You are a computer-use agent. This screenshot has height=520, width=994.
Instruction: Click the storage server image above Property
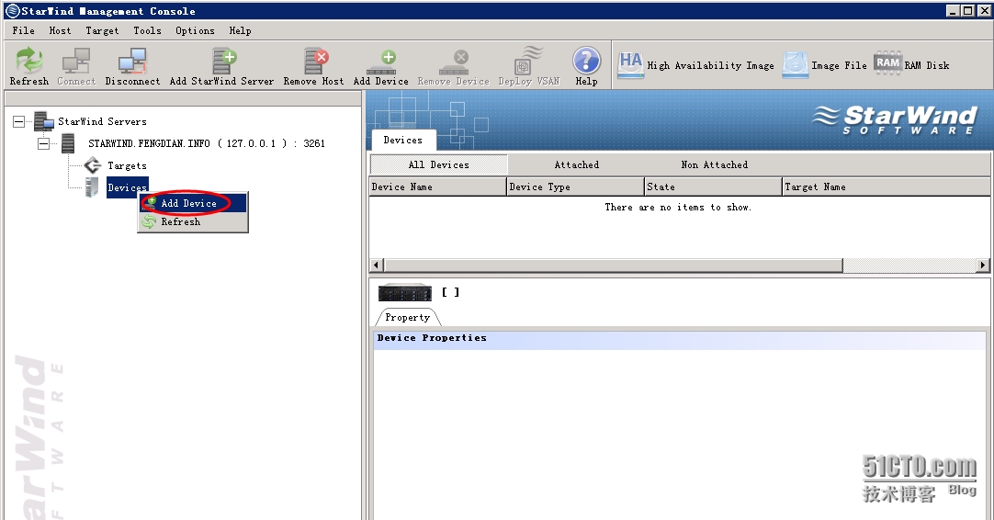(x=405, y=292)
